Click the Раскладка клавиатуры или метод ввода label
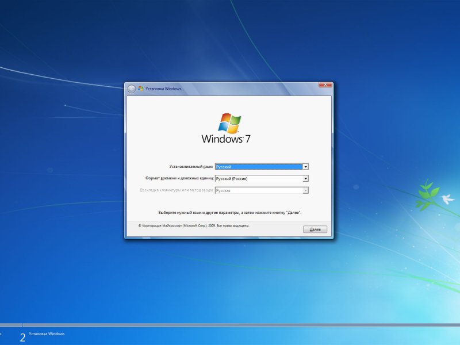 coord(177,190)
